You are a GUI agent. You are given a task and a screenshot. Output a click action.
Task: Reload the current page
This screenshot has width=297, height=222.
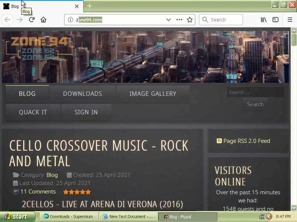pyautogui.click(x=32, y=20)
